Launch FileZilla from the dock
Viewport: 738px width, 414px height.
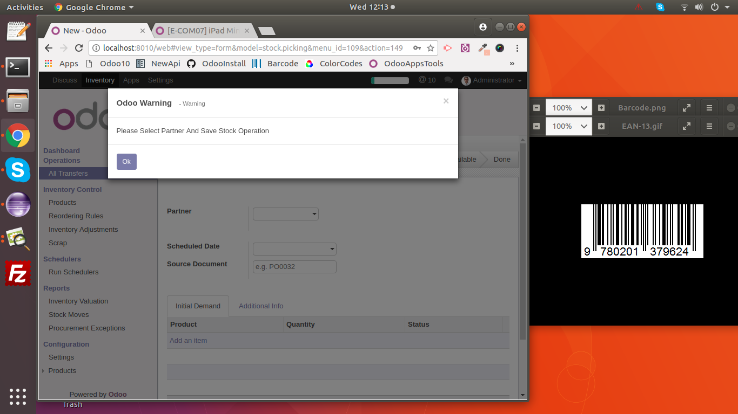coord(18,273)
